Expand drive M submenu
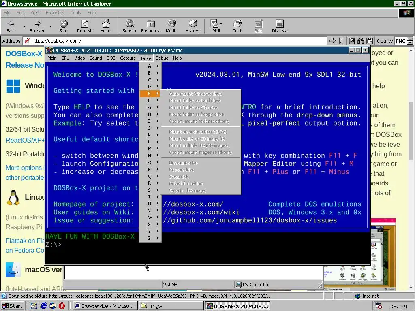Image resolution: width=415 pixels, height=311 pixels. tap(150, 148)
